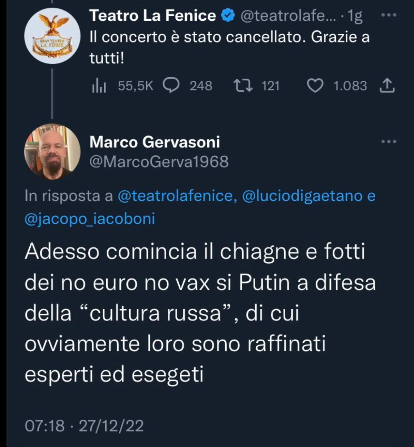Image resolution: width=414 pixels, height=447 pixels.
Task: Open the @luciodigaetano mention
Action: [x=302, y=196]
